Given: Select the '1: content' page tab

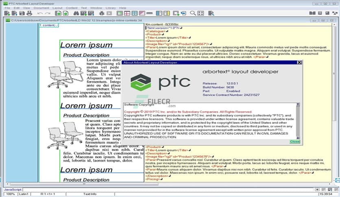Looking at the screenshot, I should click(49, 25).
